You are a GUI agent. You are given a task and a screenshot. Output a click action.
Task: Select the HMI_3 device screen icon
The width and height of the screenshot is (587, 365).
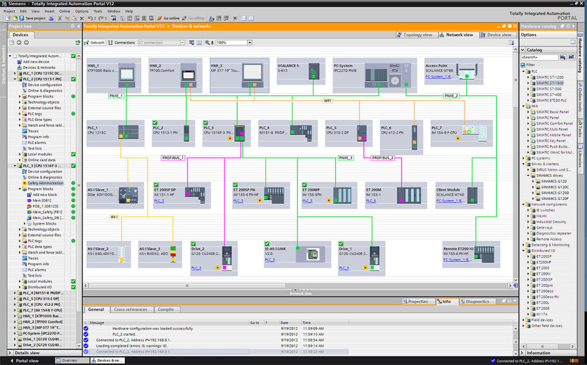point(252,72)
